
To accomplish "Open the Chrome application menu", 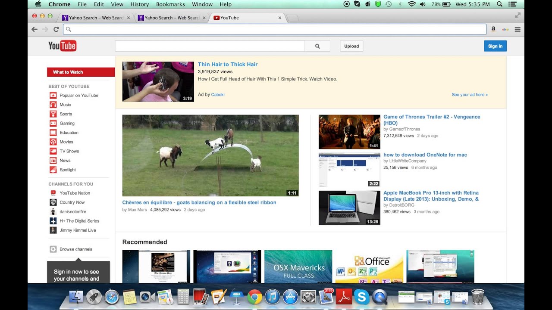I will click(x=60, y=4).
